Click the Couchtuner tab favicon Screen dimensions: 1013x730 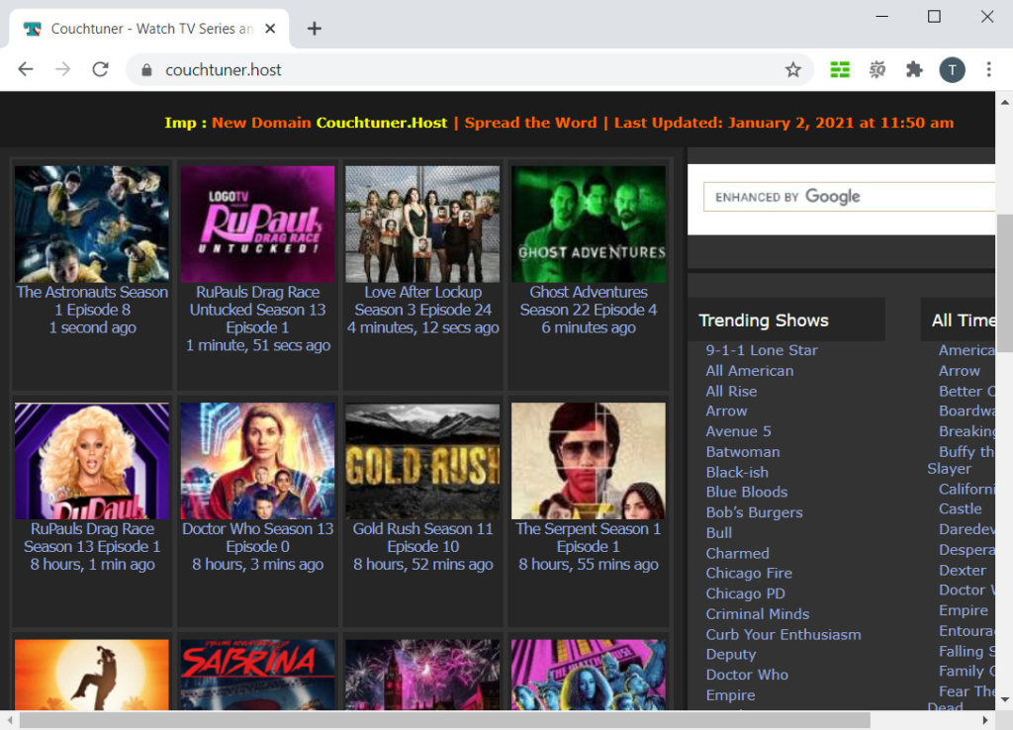pos(32,29)
